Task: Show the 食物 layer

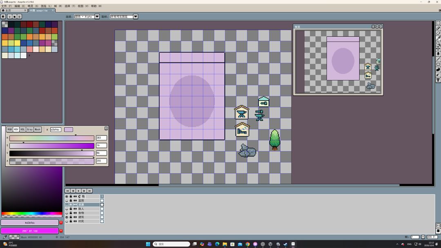Action: coord(67,213)
